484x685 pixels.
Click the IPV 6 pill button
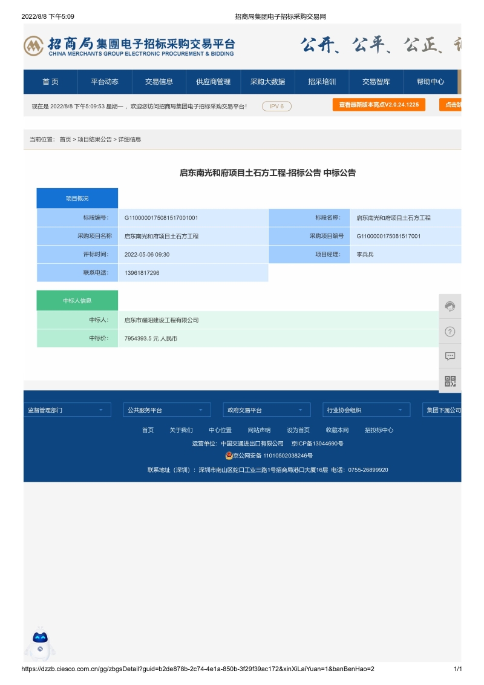[x=276, y=106]
